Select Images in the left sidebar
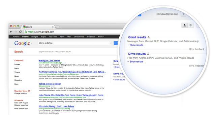This screenshot has width=214, height=122. (17, 64)
